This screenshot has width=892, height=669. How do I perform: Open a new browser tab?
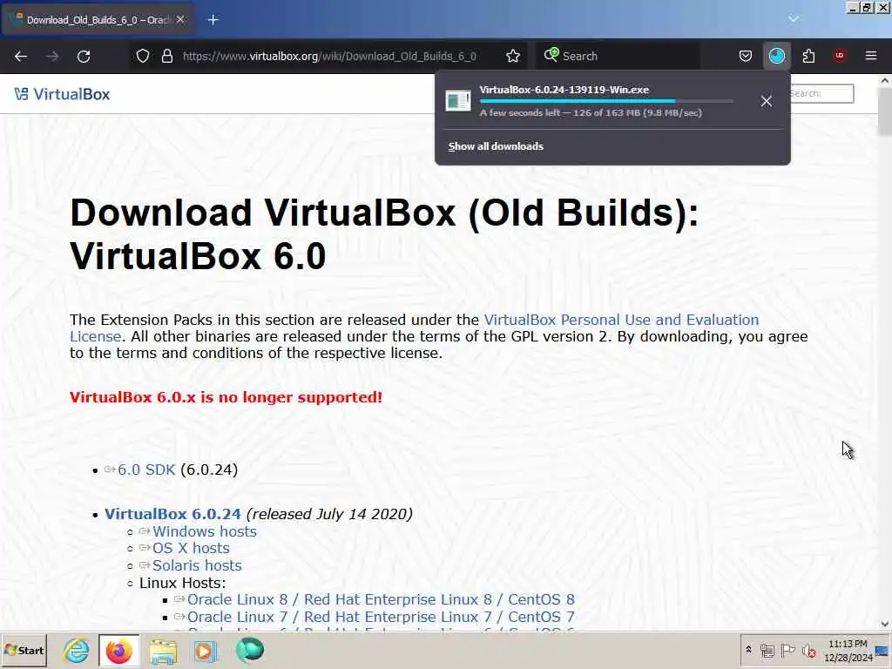point(213,20)
